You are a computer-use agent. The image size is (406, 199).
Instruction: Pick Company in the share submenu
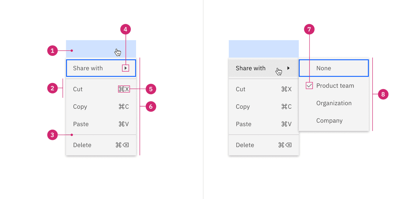329,121
